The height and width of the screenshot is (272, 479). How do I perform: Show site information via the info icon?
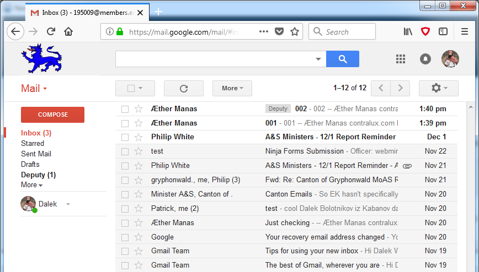coord(109,31)
